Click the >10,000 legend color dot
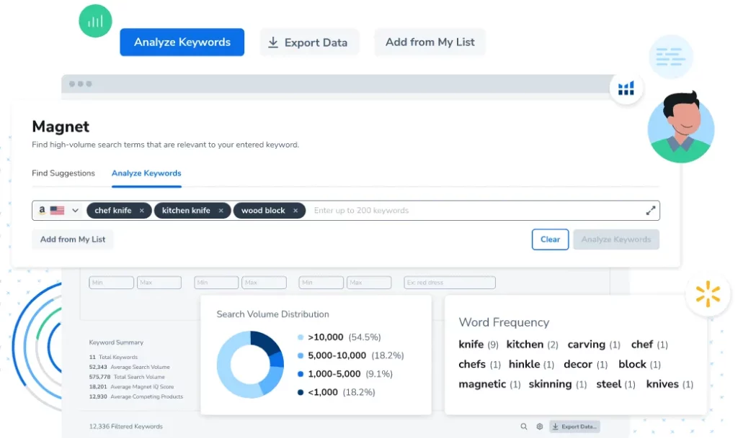Screen dimensions: 738x438 pyautogui.click(x=301, y=337)
